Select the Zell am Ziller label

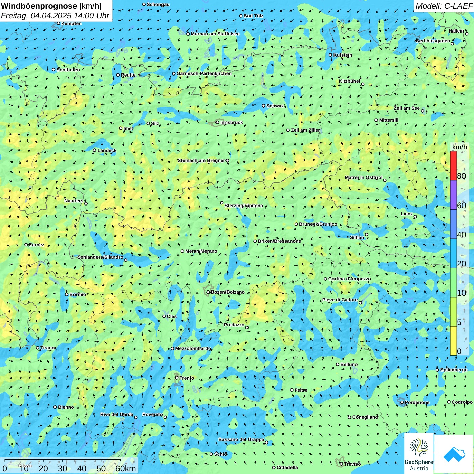tap(305, 130)
